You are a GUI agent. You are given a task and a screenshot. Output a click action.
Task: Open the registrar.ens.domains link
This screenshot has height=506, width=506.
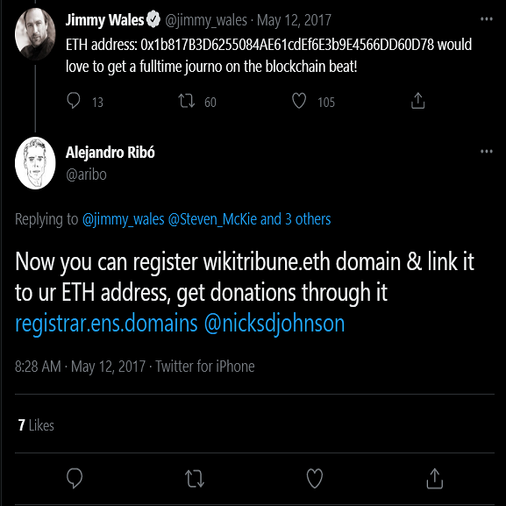coord(106,324)
